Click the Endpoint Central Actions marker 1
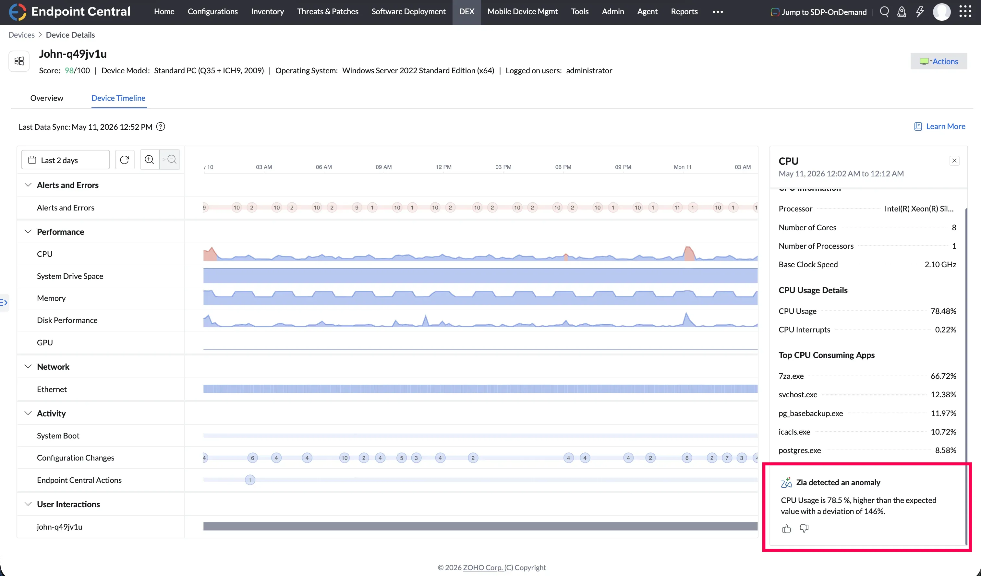981x576 pixels. 250,480
